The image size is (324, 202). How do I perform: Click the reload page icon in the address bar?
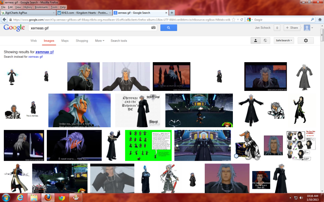[x=241, y=20]
